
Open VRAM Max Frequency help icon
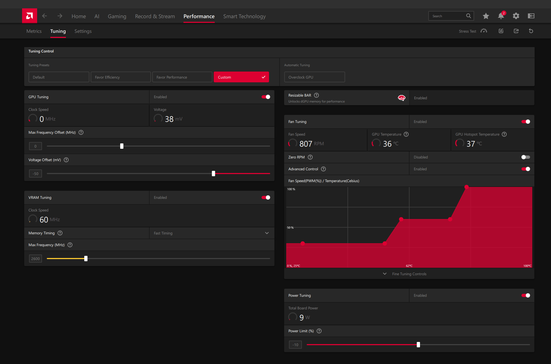pos(70,245)
